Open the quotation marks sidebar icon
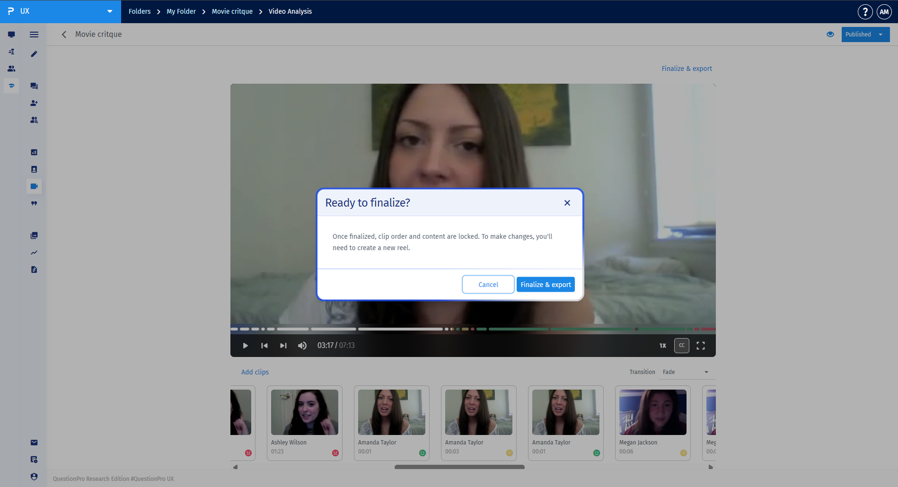898x487 pixels. point(34,203)
